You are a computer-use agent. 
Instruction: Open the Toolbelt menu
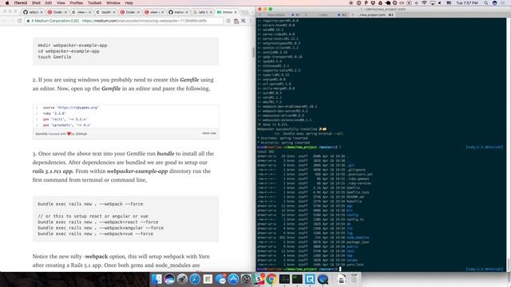(x=94, y=3)
